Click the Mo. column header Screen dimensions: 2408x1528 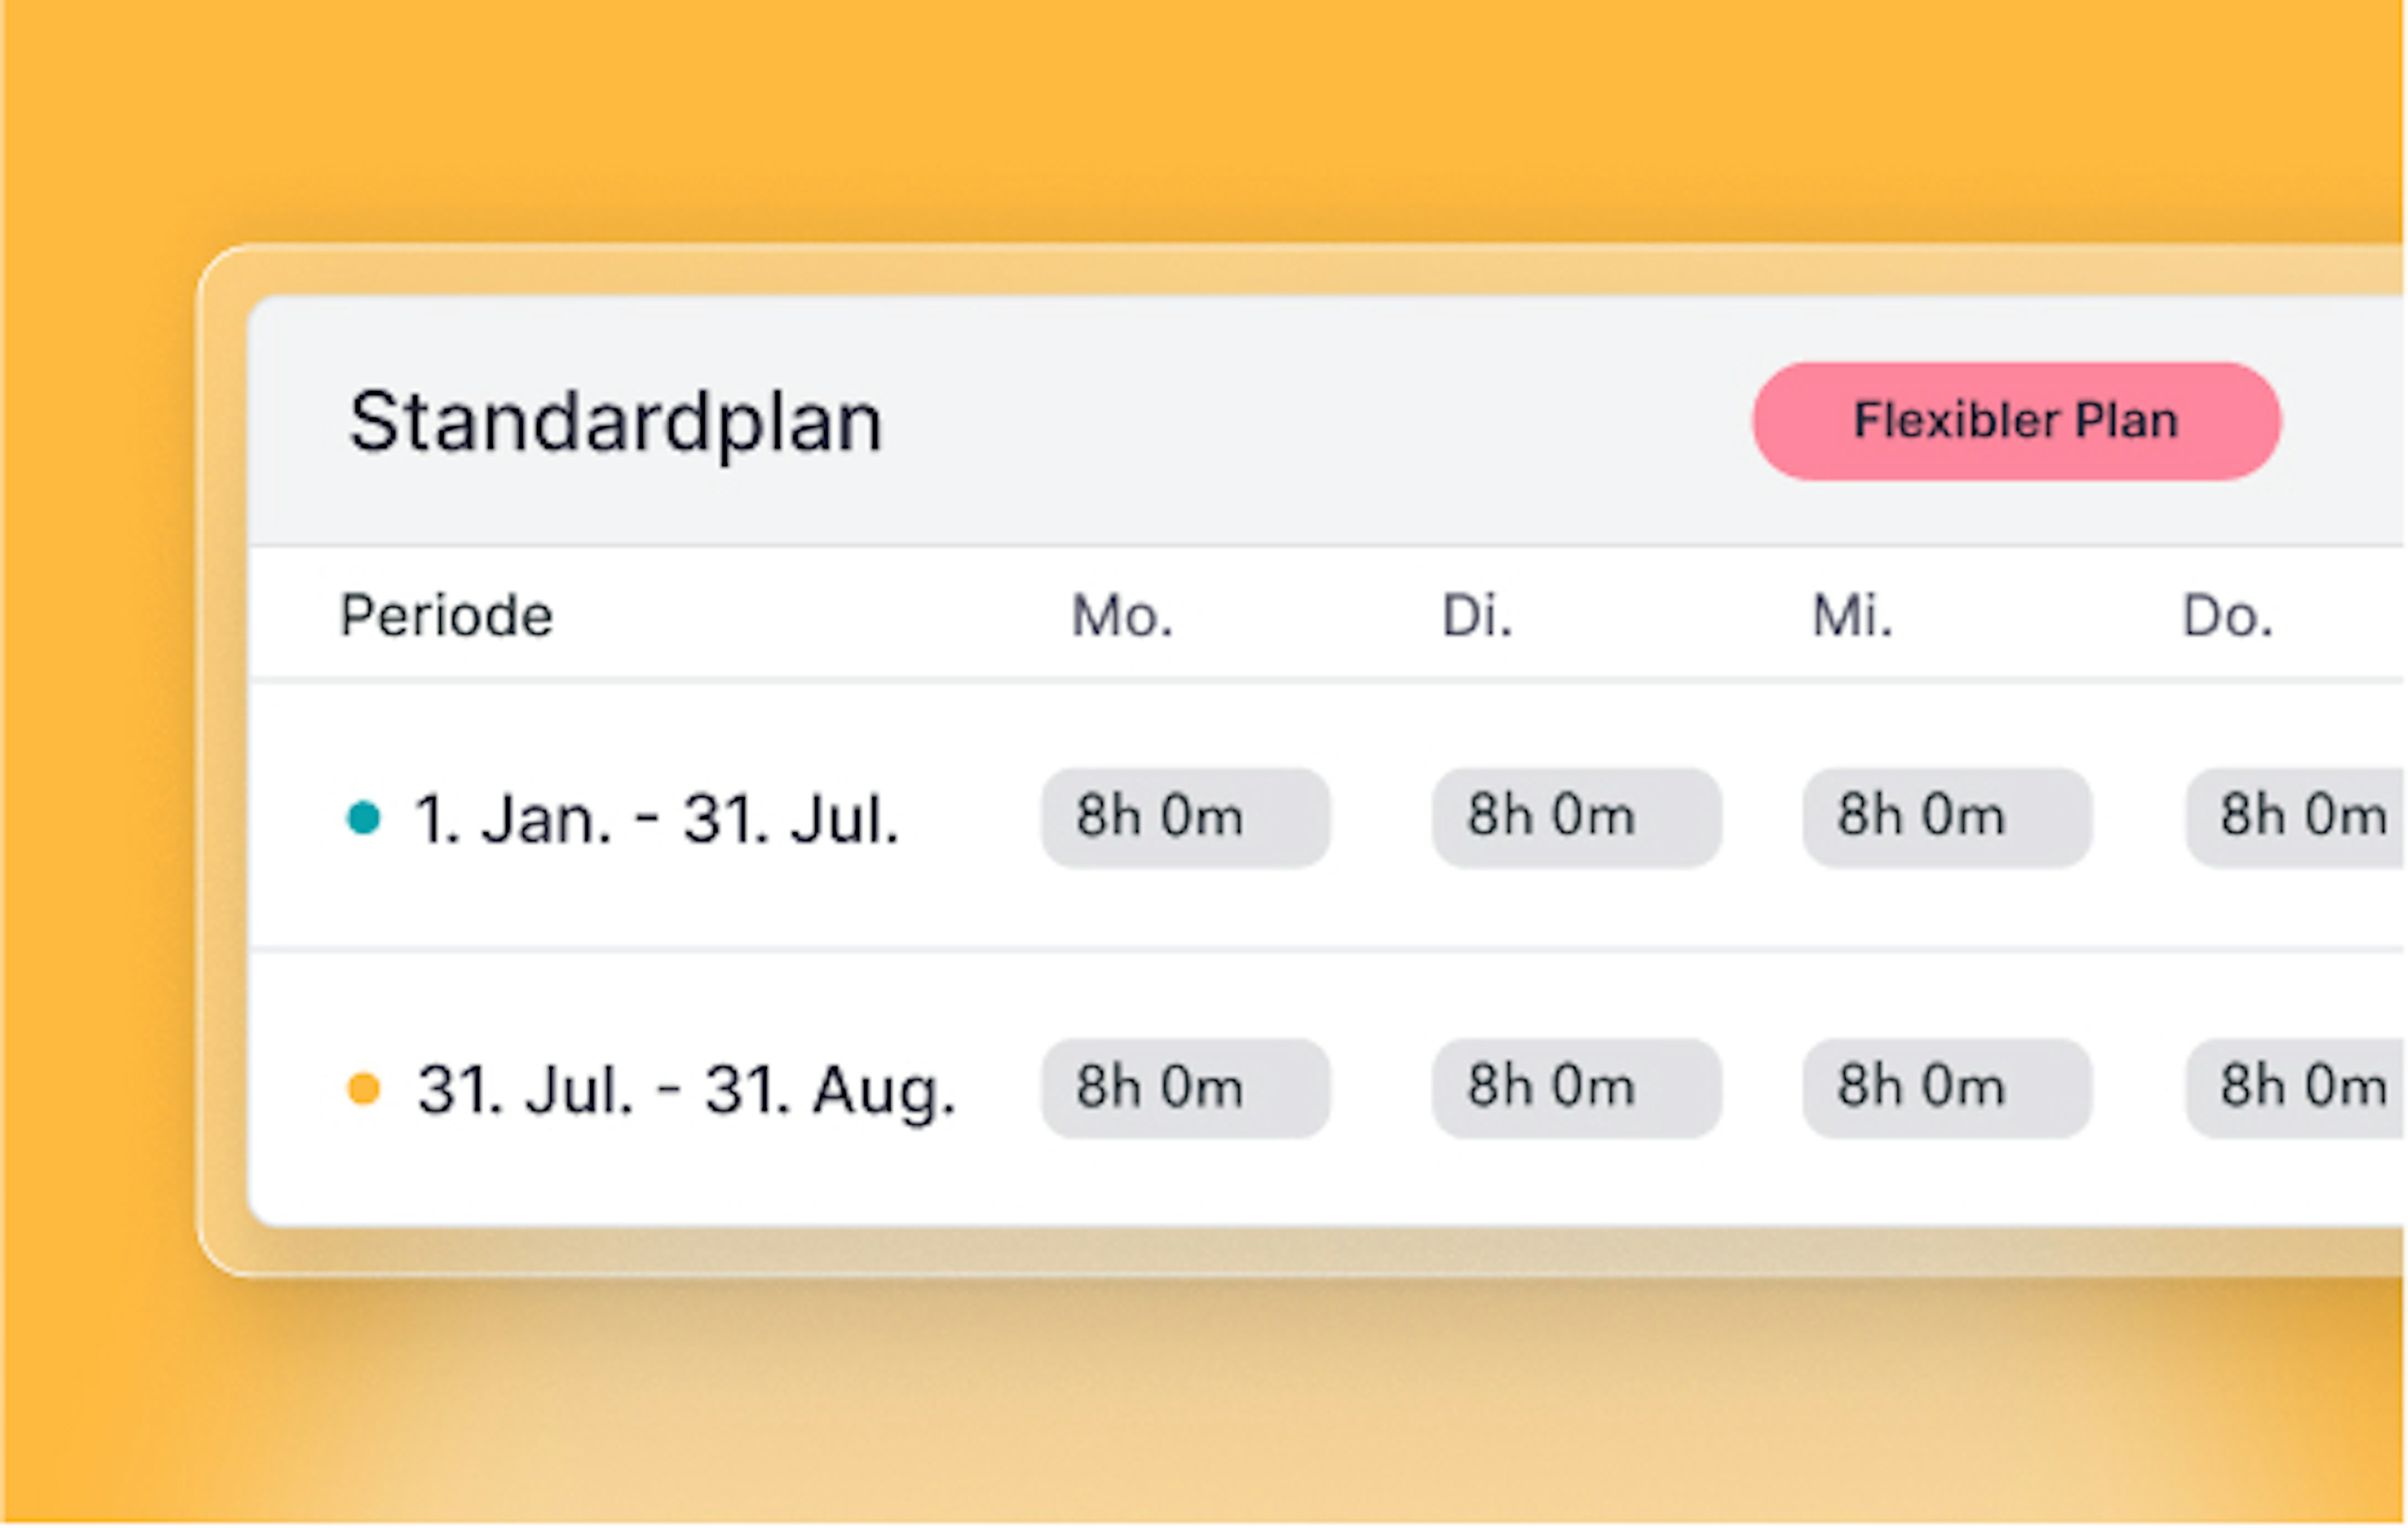coord(1122,615)
